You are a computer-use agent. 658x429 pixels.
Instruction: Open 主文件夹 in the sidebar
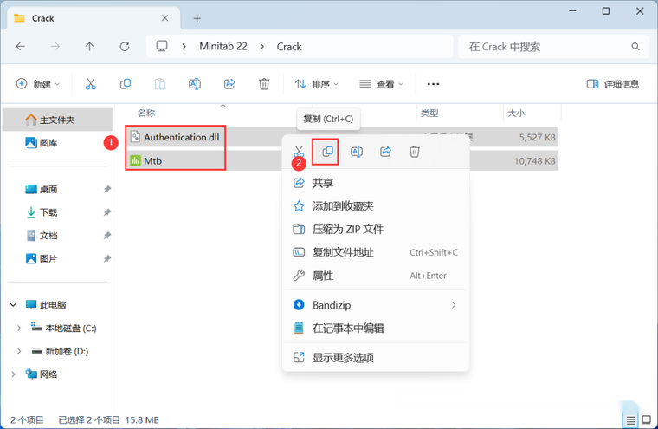pyautogui.click(x=58, y=120)
